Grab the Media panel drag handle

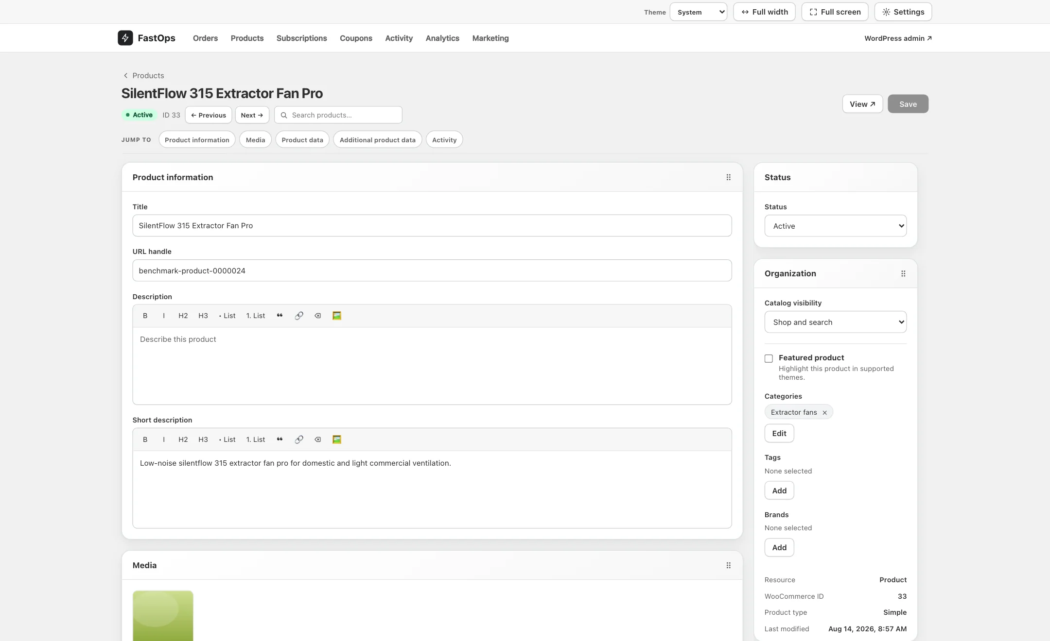(x=728, y=565)
